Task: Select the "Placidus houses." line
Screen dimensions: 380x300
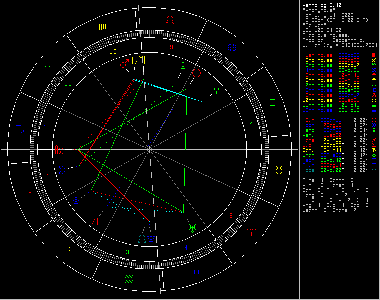Action: pyautogui.click(x=326, y=35)
